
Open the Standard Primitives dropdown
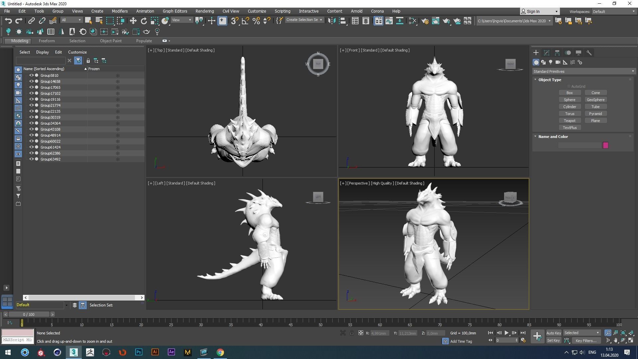coord(584,71)
